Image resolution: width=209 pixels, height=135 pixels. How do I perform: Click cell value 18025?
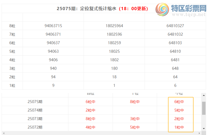click(114, 51)
